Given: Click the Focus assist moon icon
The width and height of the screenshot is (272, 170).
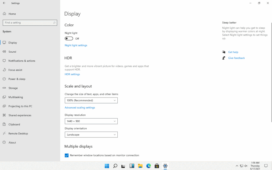Looking at the screenshot, I should click(4, 70).
